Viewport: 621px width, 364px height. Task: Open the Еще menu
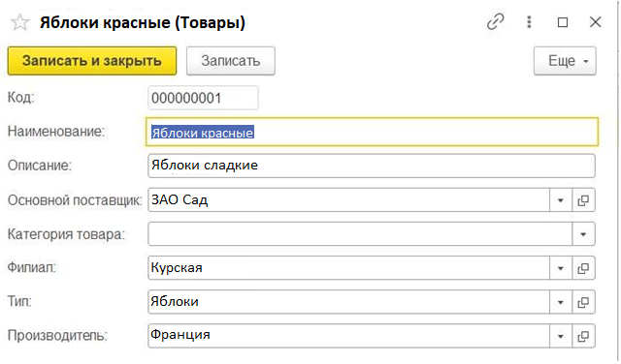565,61
